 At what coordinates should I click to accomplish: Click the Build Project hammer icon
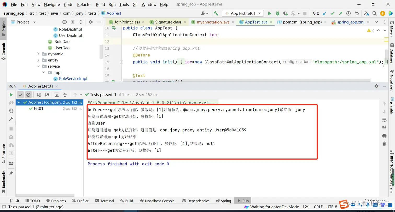[x=216, y=13]
